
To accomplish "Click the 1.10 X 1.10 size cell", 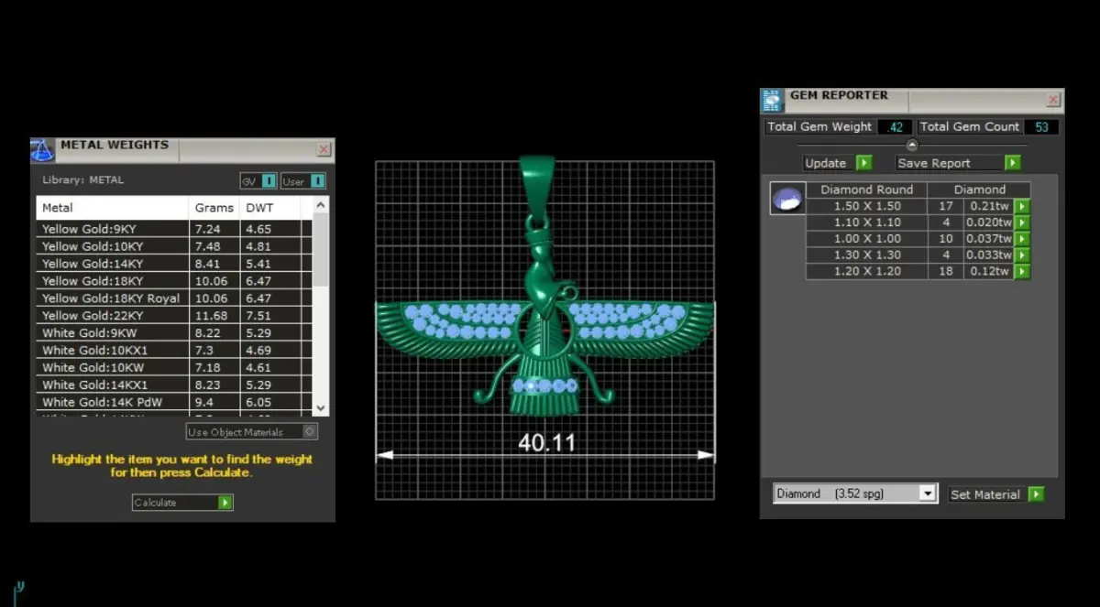I will pyautogui.click(x=866, y=222).
